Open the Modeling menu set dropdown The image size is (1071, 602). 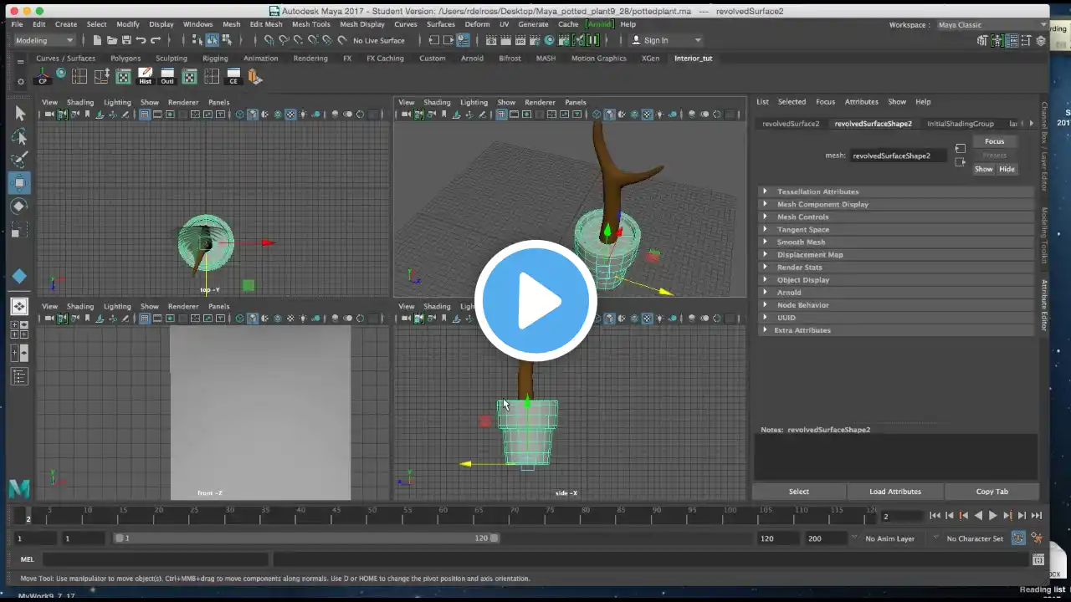(44, 40)
